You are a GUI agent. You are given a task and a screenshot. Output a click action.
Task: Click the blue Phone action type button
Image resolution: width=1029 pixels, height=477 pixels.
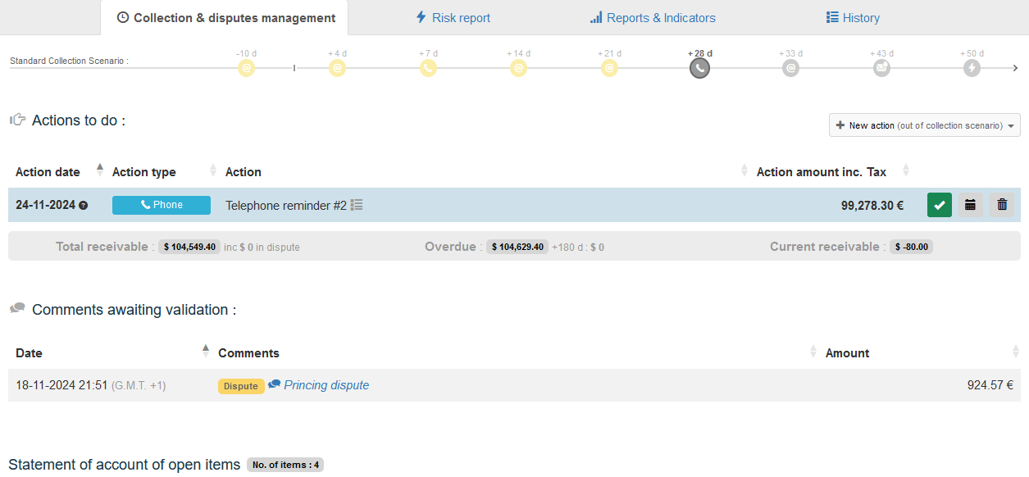pyautogui.click(x=162, y=205)
